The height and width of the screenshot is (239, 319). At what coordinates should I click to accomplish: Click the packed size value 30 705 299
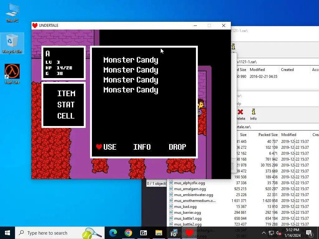point(269,165)
